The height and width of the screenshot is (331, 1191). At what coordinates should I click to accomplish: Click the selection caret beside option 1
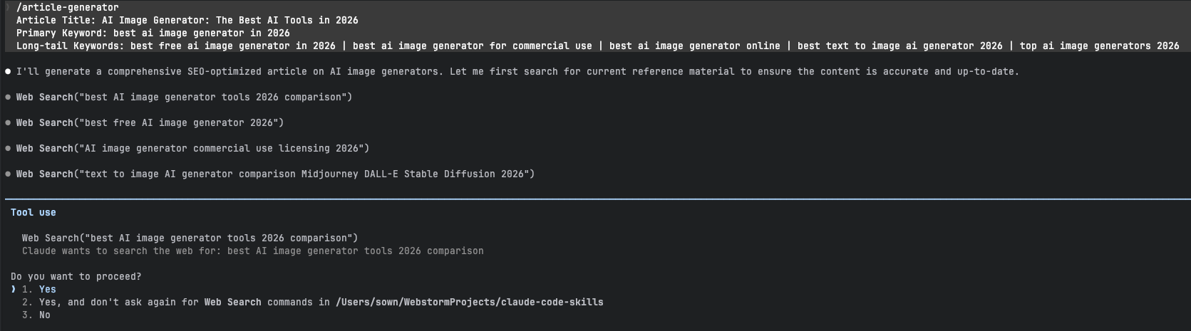click(x=14, y=289)
